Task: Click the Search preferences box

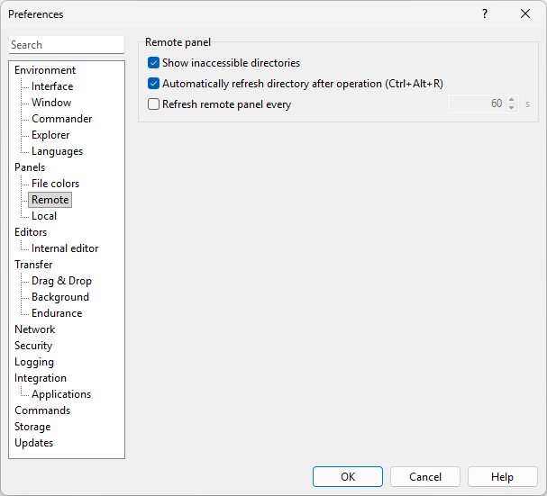Action: click(x=67, y=45)
